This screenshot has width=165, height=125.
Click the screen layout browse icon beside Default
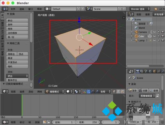48,9
